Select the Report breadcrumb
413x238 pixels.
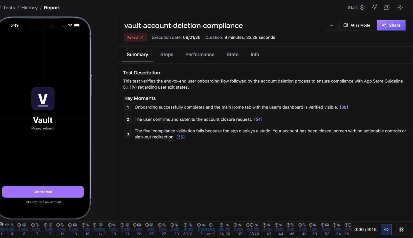pyautogui.click(x=52, y=8)
